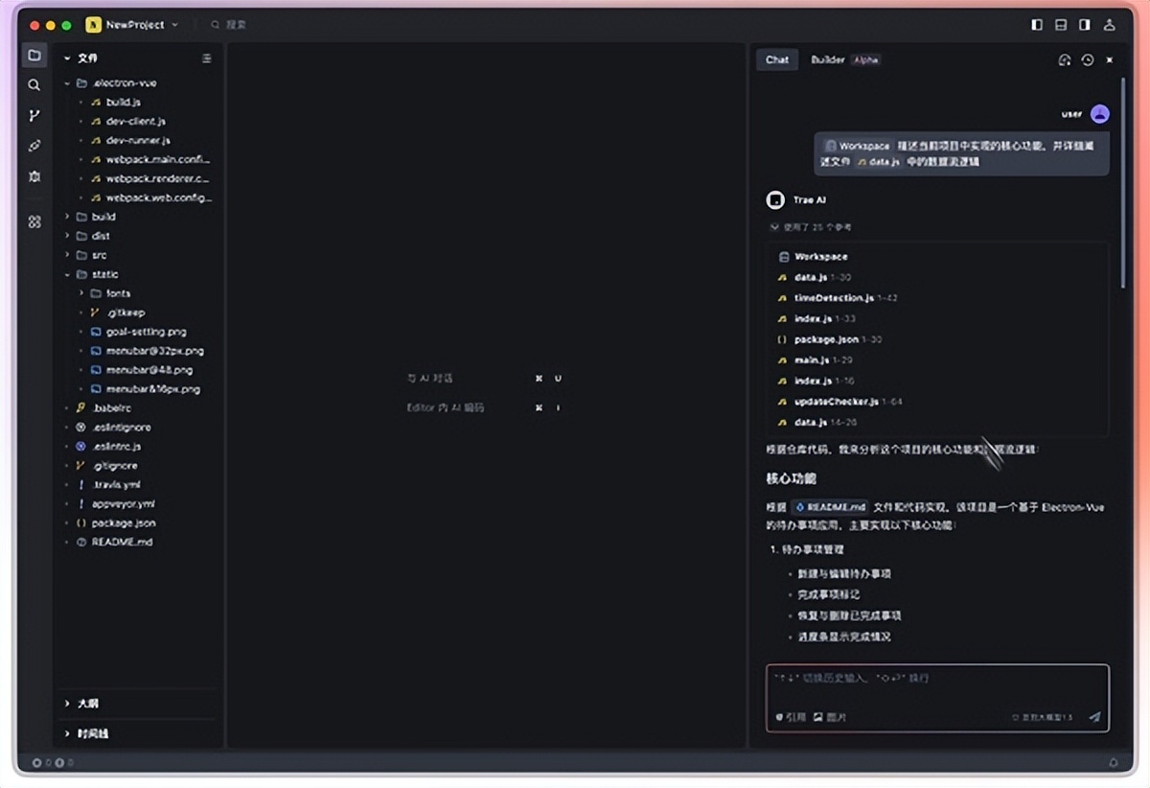Open the Search icon in the activity bar
The height and width of the screenshot is (788, 1150).
click(34, 85)
